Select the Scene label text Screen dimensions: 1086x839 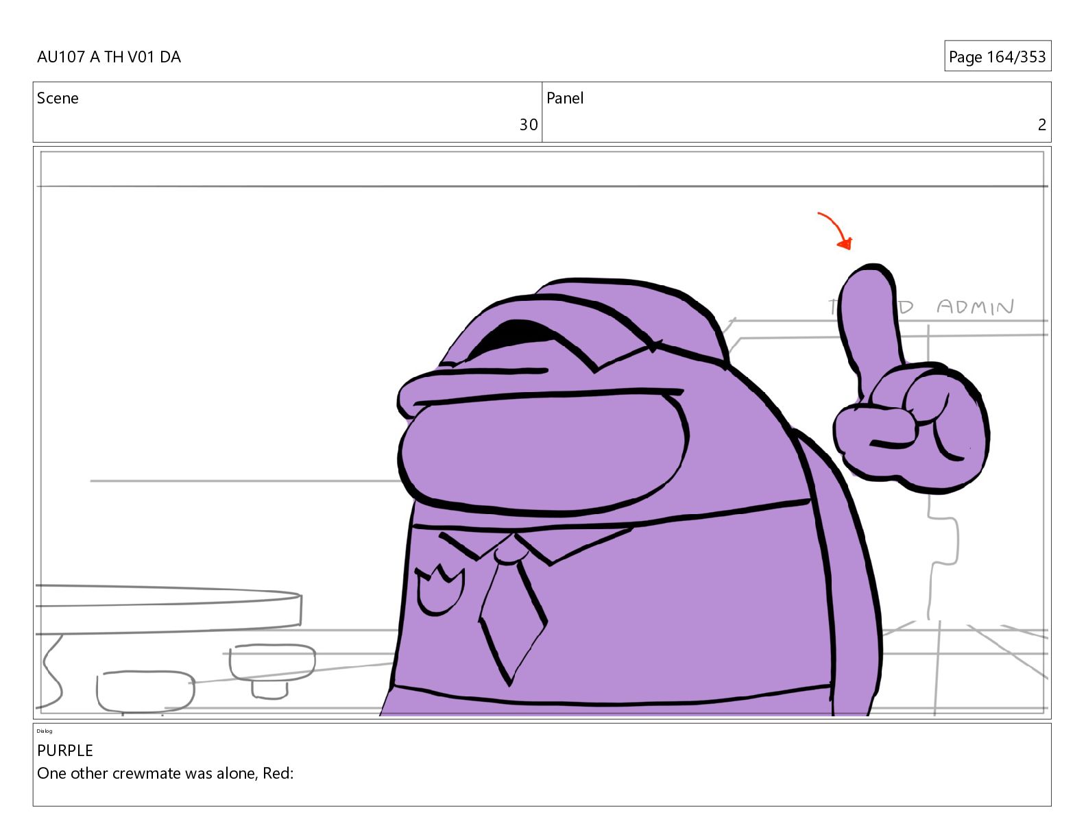coord(58,98)
